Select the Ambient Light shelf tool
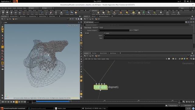The width and height of the screenshot is (195, 110). (x=161, y=13)
